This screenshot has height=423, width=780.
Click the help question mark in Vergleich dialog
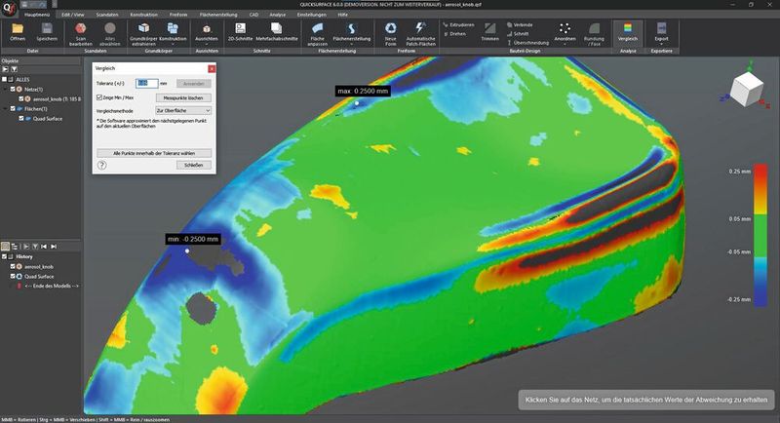(102, 166)
